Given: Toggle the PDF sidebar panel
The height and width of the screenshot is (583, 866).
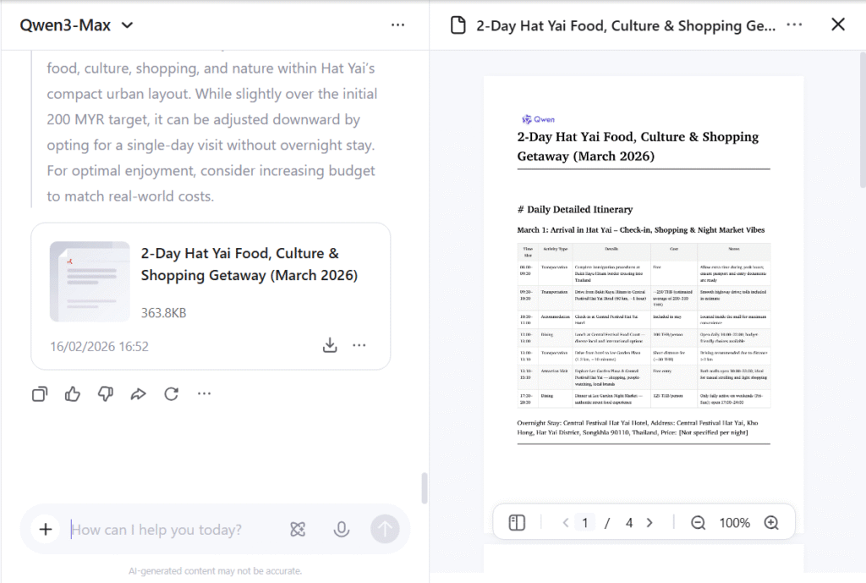Looking at the screenshot, I should tap(518, 523).
